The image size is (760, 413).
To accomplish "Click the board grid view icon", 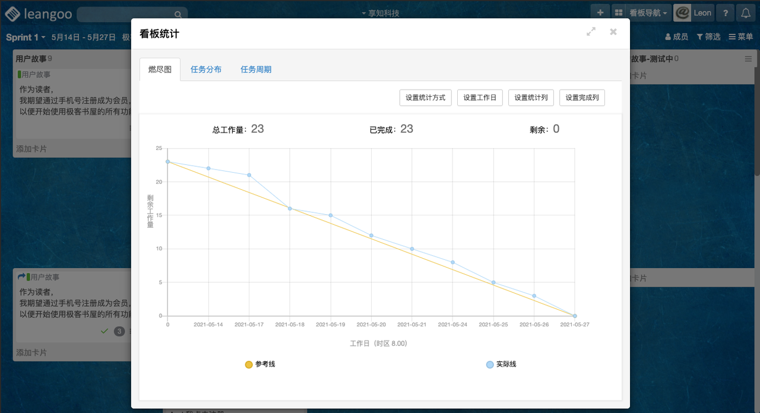I will (618, 13).
